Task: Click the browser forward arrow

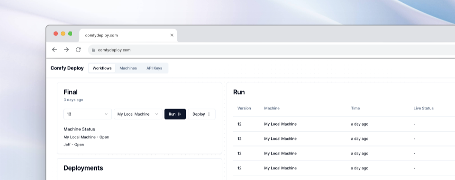Action: tap(66, 50)
